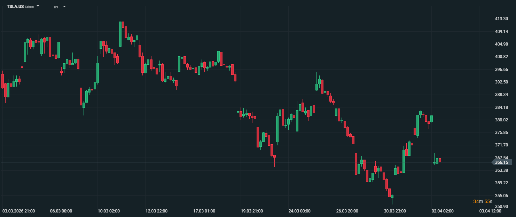Select the 17.03 01:00 time axis label

click(204, 211)
